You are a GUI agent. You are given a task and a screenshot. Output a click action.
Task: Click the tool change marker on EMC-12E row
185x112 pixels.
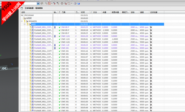[55, 45]
